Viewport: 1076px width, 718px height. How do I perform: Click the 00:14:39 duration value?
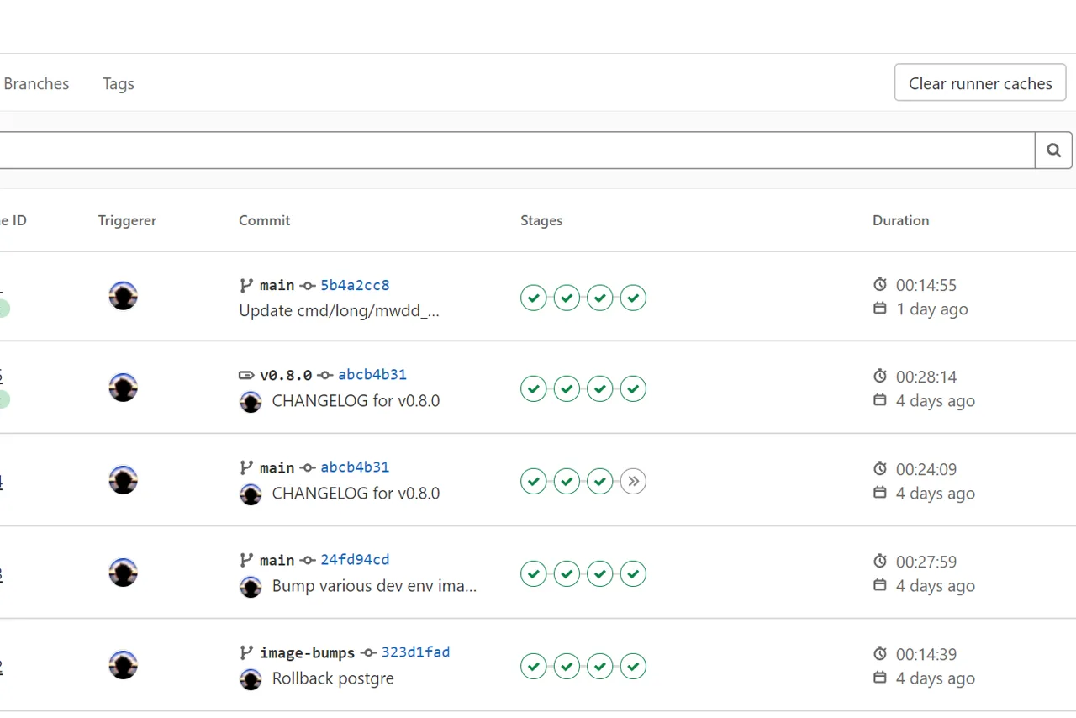click(x=926, y=654)
